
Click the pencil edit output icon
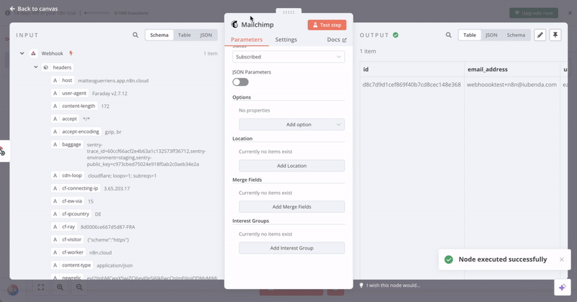click(539, 35)
